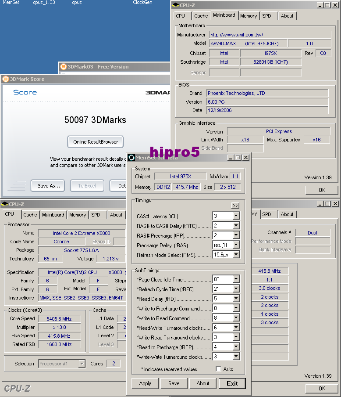Open the Refresh Cycle Time (tRFC) dropdown
The width and height of the screenshot is (341, 397).
236,289
